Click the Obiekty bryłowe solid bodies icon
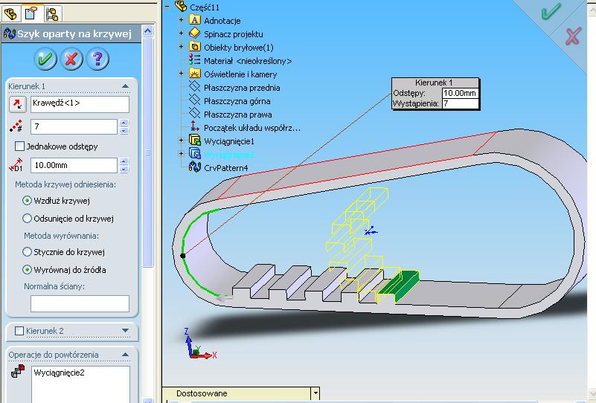596x403 pixels. pos(195,46)
